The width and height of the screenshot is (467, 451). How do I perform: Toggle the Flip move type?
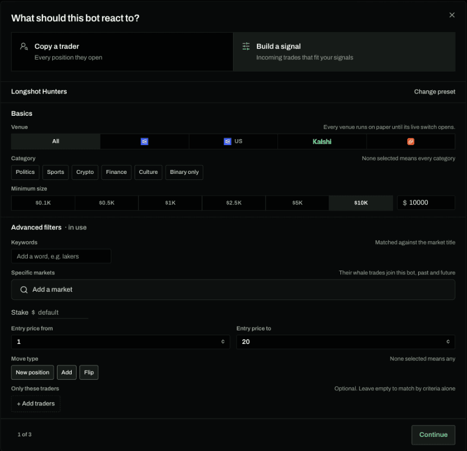click(x=89, y=372)
